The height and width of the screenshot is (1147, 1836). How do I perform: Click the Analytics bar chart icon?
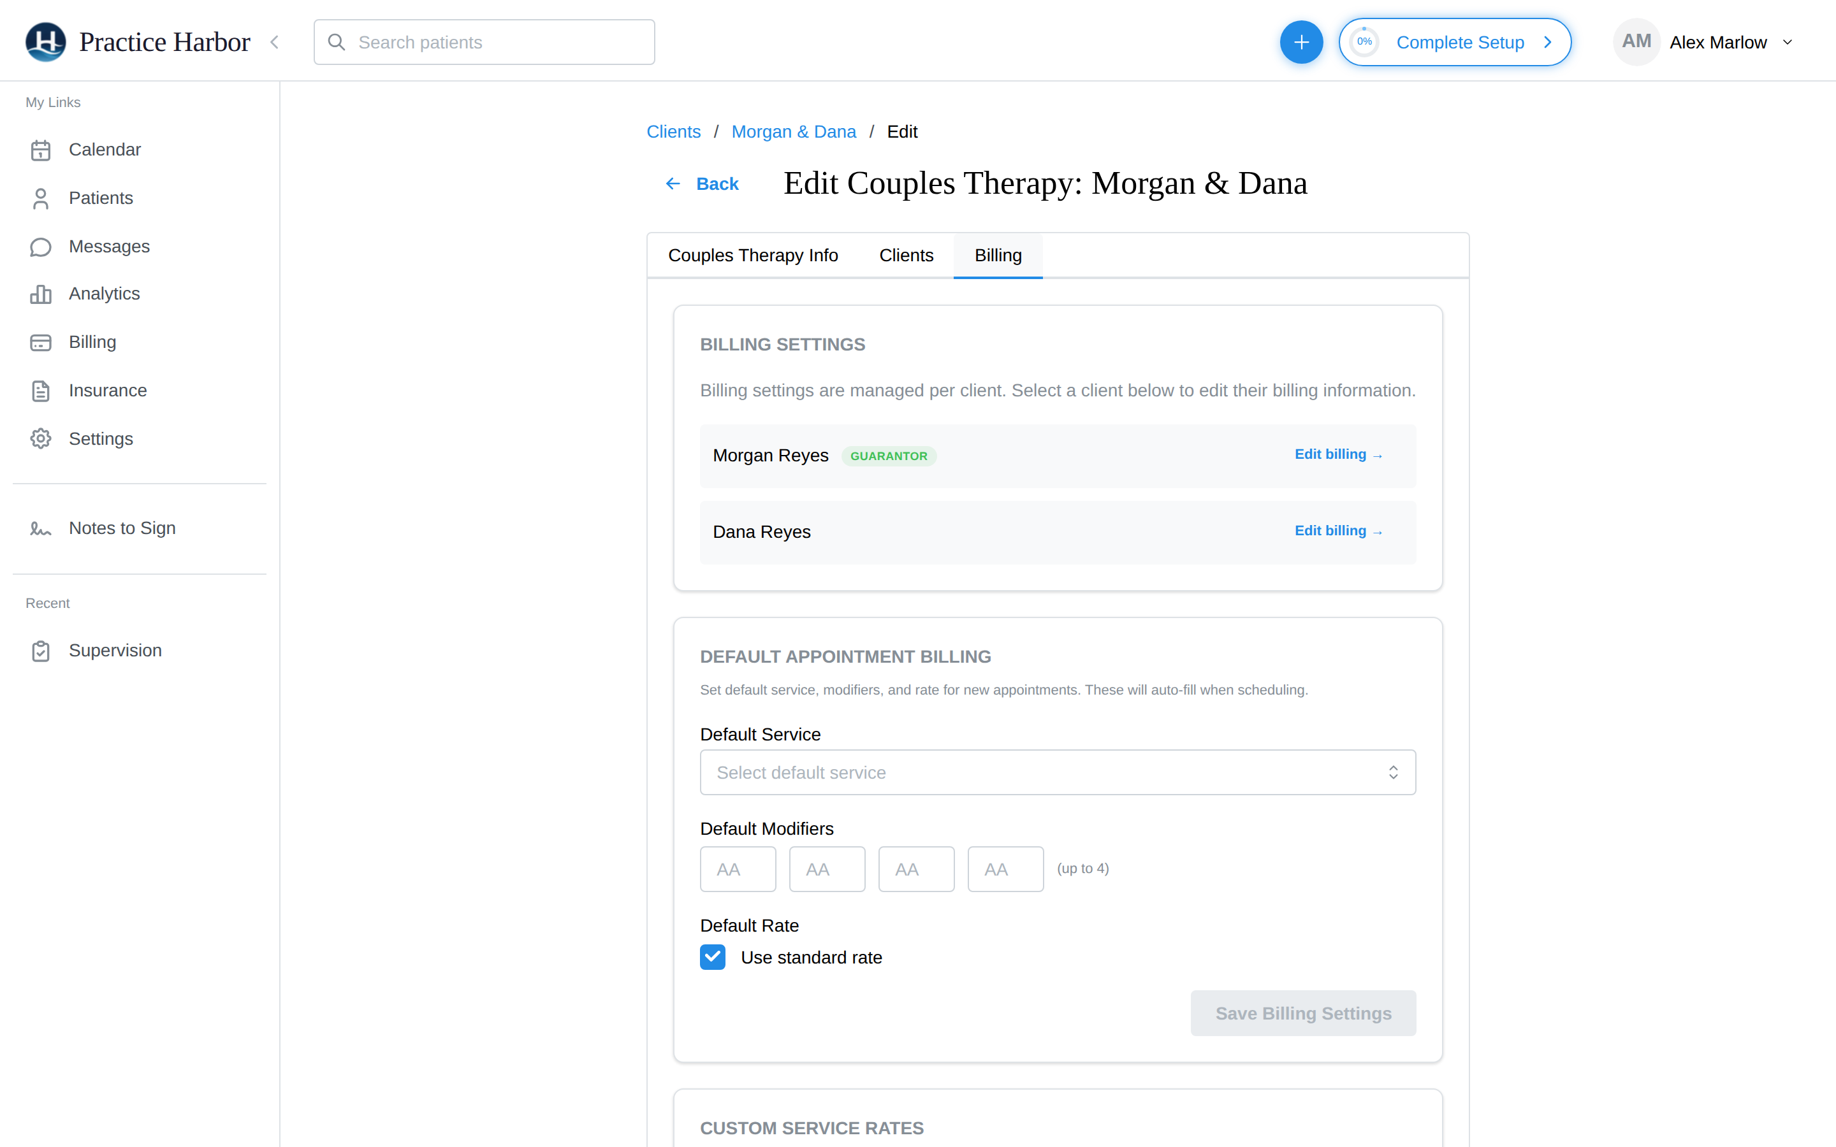point(41,294)
